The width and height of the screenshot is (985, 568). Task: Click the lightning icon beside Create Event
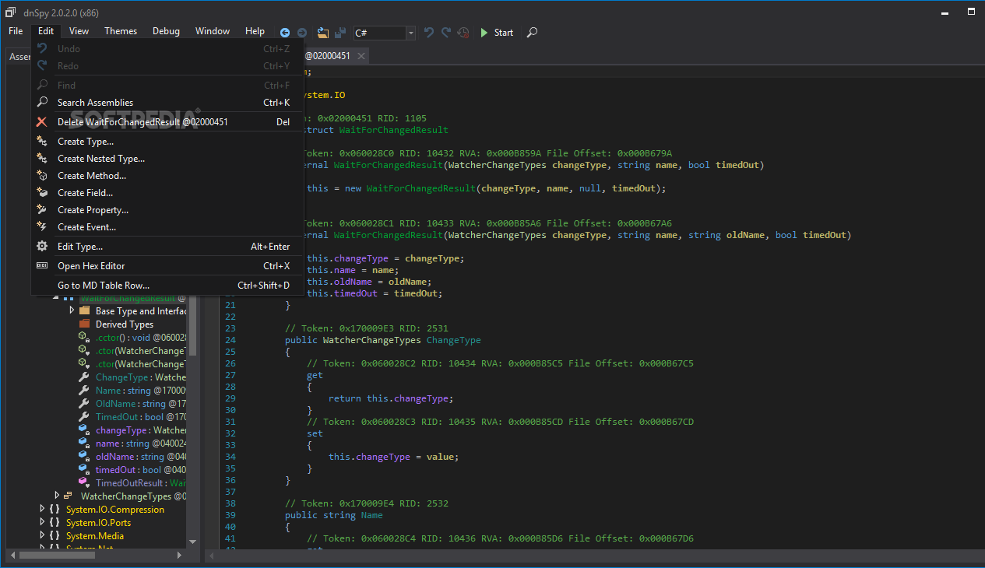pos(42,227)
